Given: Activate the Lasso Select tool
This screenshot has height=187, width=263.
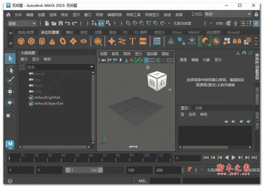Looking at the screenshot, I should pyautogui.click(x=10, y=69).
